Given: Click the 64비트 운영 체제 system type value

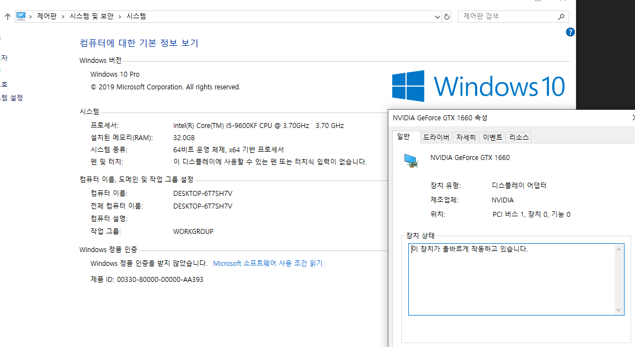Looking at the screenshot, I should [x=228, y=150].
